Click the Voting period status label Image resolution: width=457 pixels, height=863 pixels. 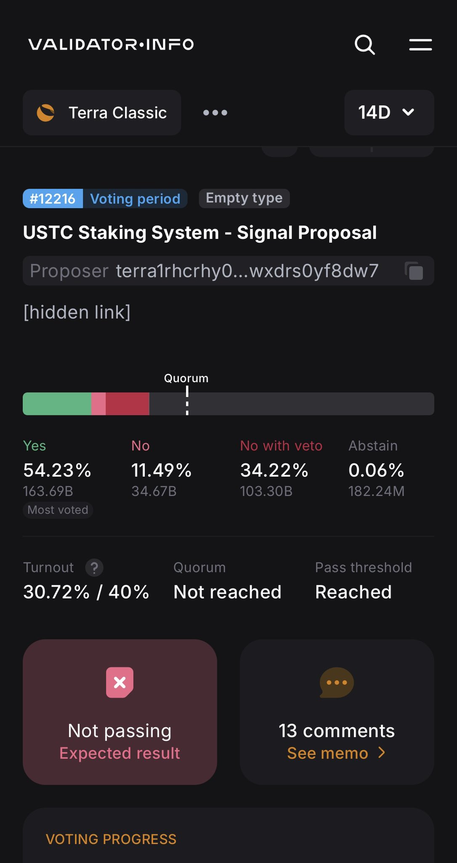pos(135,198)
